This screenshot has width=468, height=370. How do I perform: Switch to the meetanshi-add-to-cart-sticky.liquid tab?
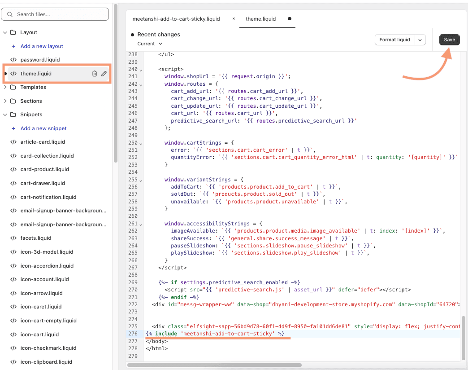[x=176, y=19]
